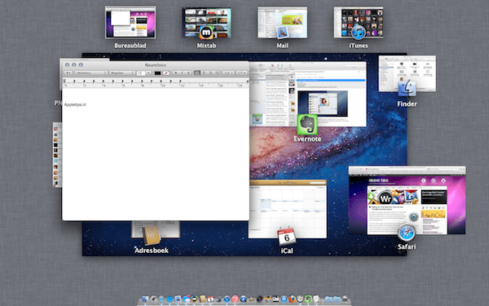The height and width of the screenshot is (306, 489).
Task: Open green Evernote icon in the Dock
Action: 308,299
